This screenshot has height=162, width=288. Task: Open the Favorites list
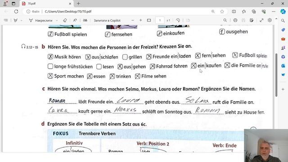click(244, 11)
